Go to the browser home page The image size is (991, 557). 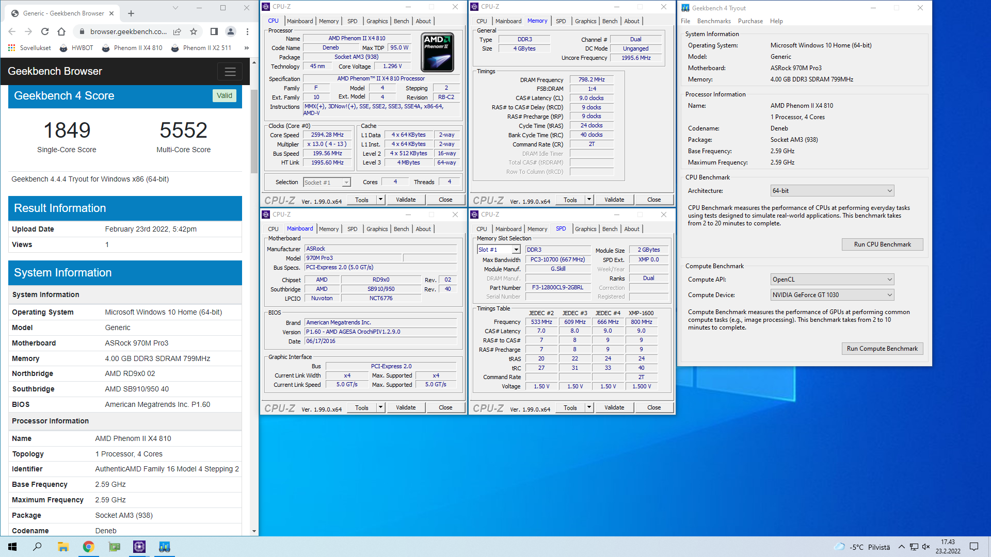point(61,31)
